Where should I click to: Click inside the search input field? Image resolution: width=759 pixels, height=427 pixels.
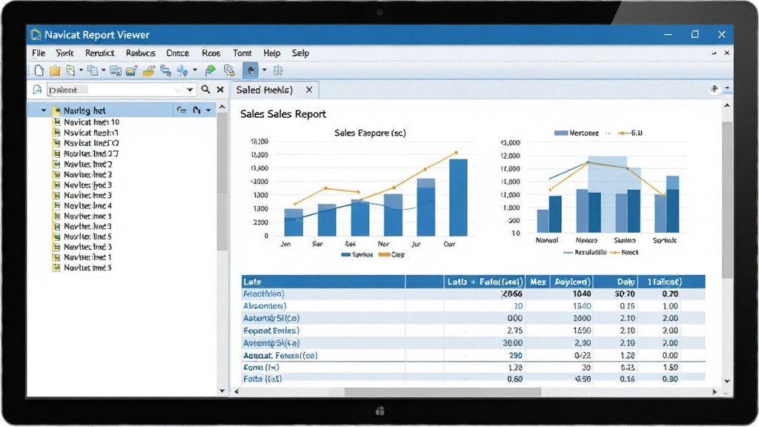tap(115, 90)
